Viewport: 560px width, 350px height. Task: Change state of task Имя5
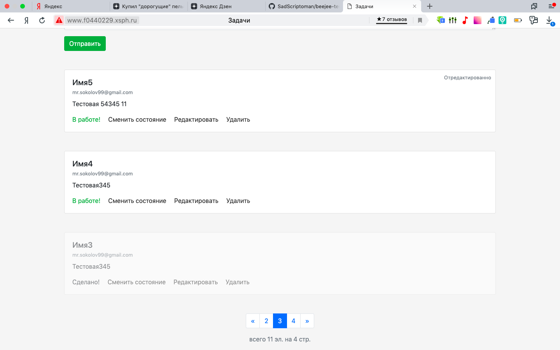pos(137,119)
